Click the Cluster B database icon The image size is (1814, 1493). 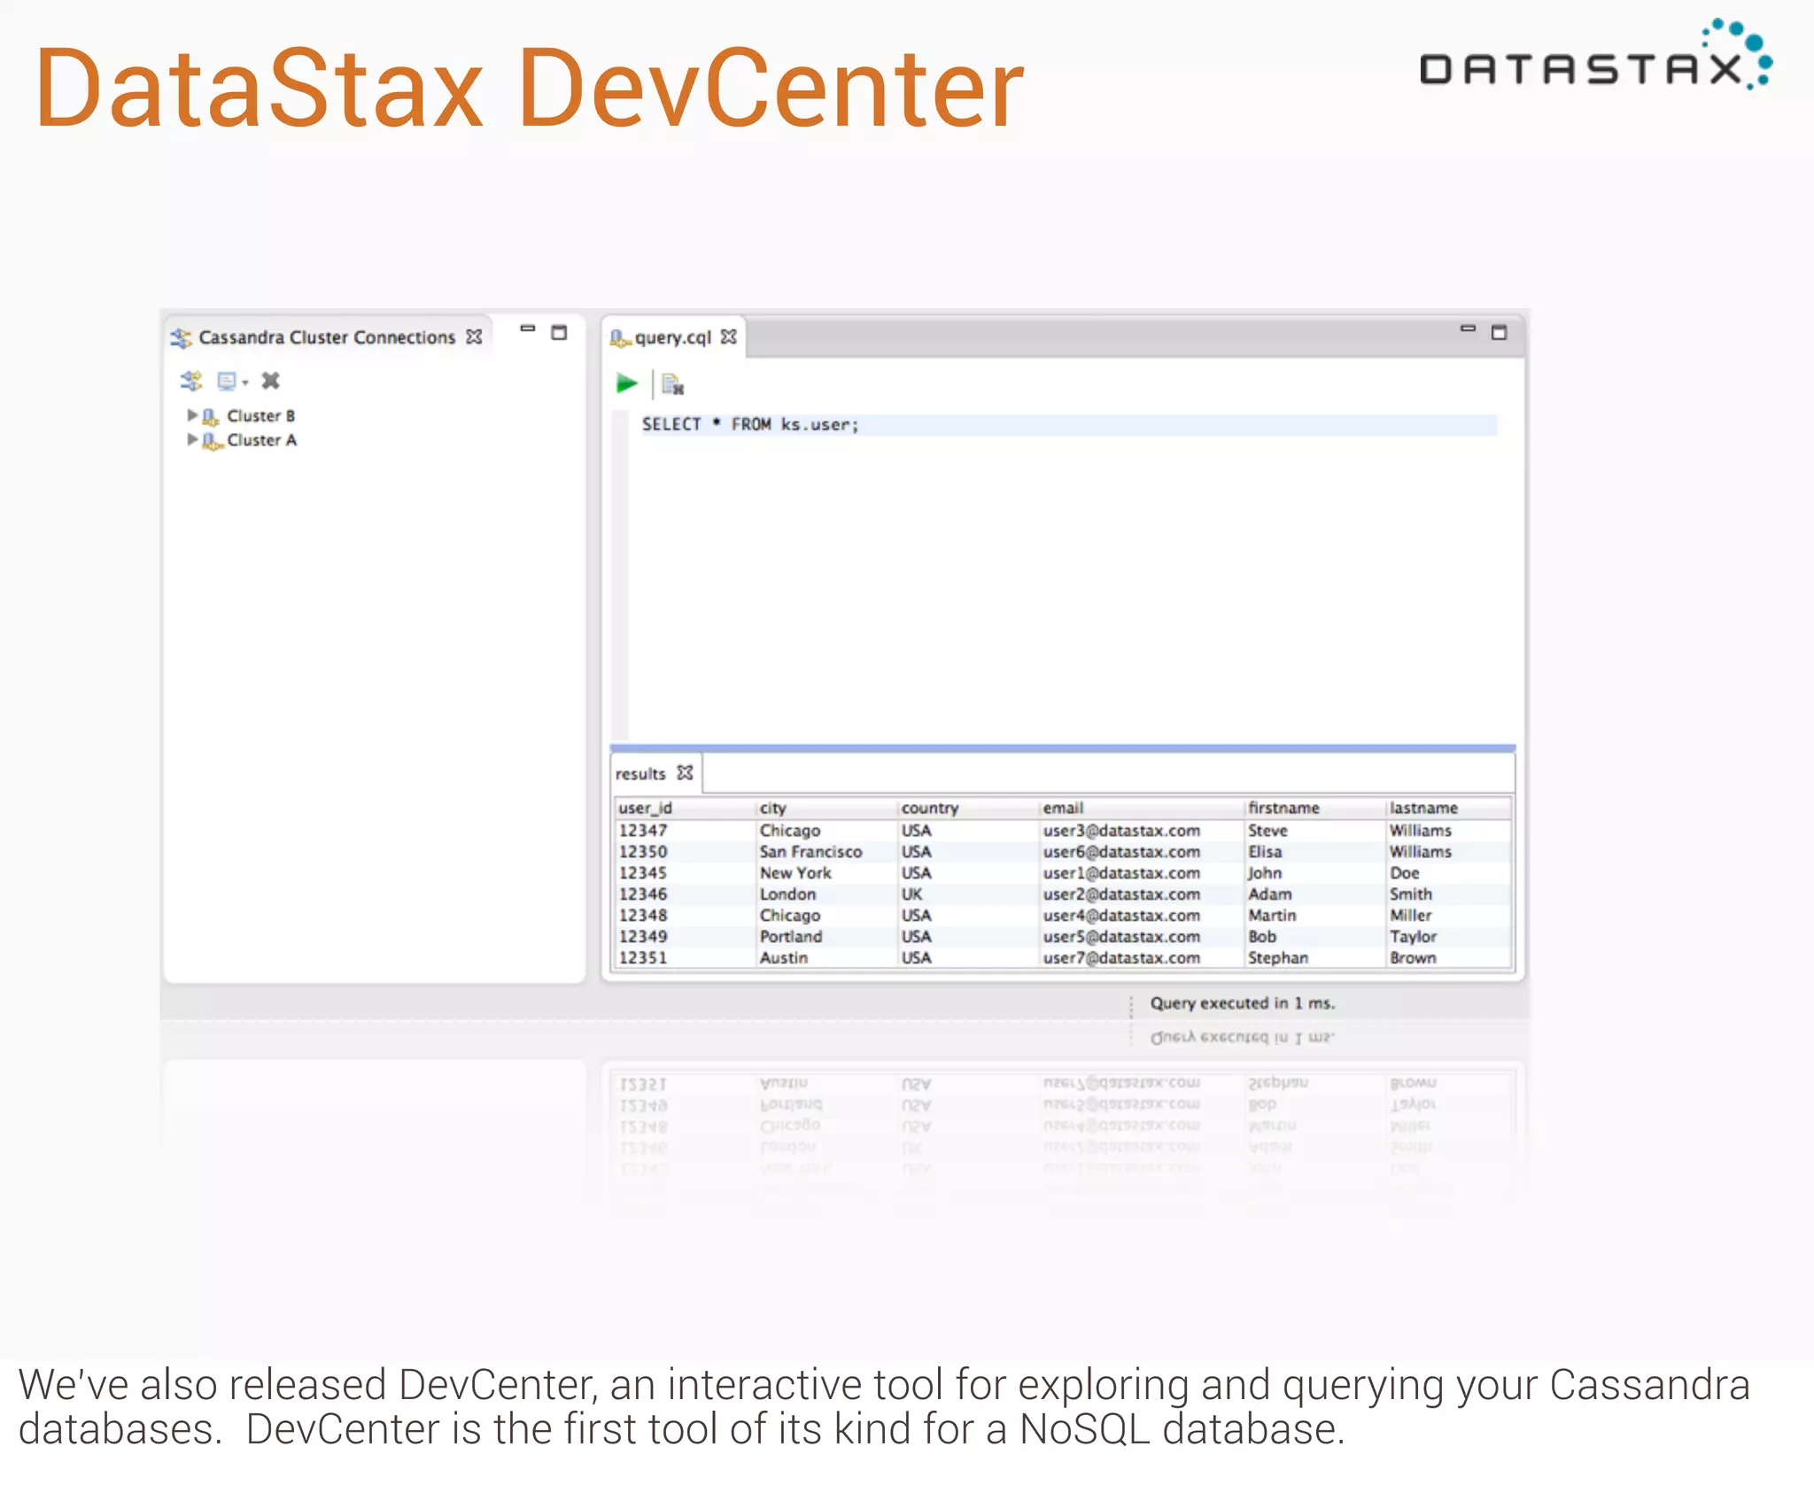point(211,416)
